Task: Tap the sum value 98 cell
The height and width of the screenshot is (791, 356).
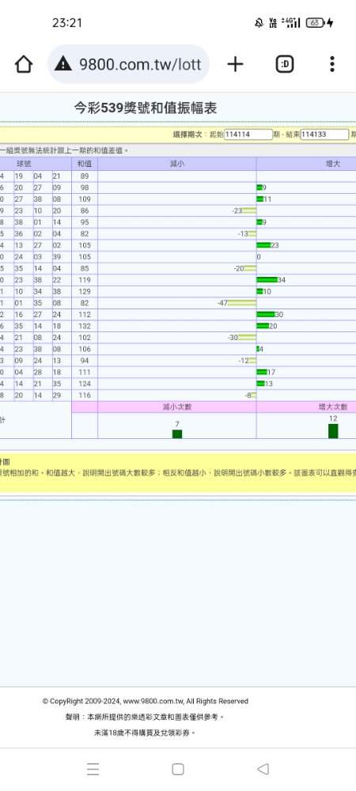Action: point(84,187)
